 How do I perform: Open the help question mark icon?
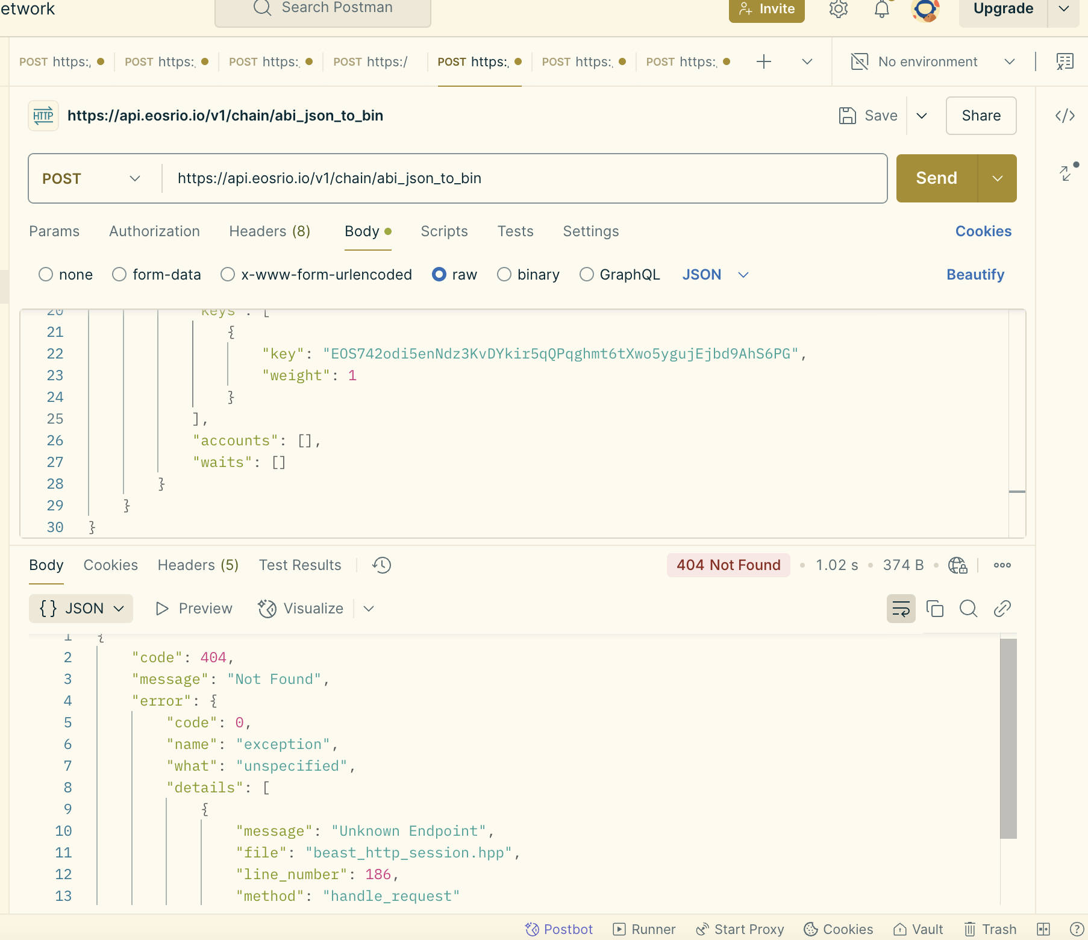[x=1077, y=929]
